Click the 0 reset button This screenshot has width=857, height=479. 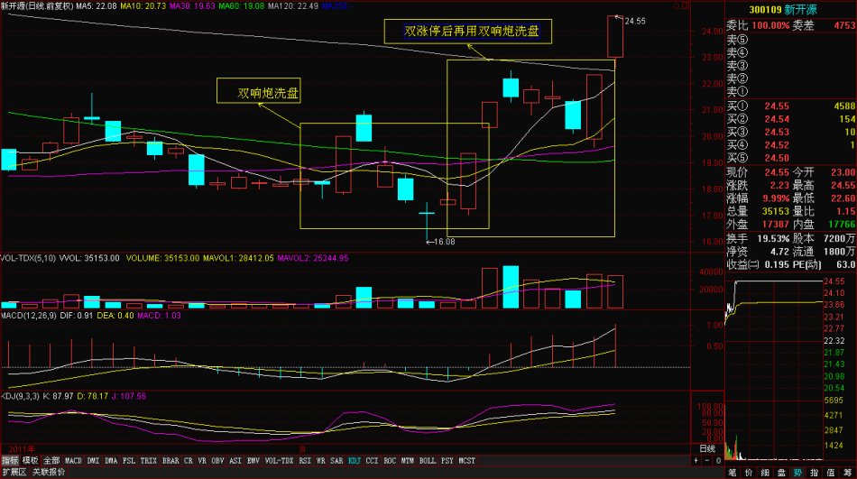(x=718, y=461)
